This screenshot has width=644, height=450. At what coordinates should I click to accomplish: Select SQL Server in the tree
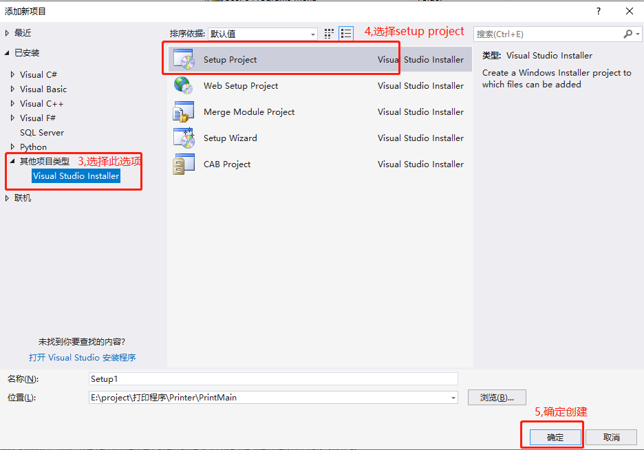[x=42, y=133]
